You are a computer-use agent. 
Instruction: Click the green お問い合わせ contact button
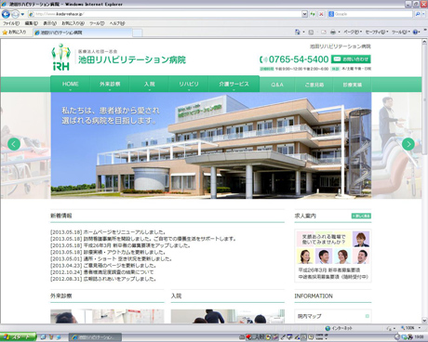[x=351, y=59]
